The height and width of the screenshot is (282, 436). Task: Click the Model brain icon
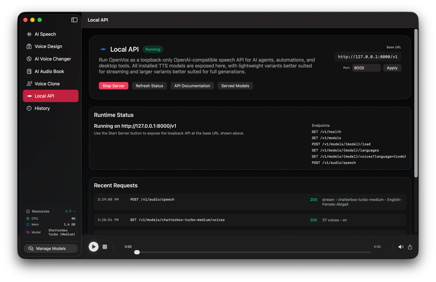tap(28, 232)
